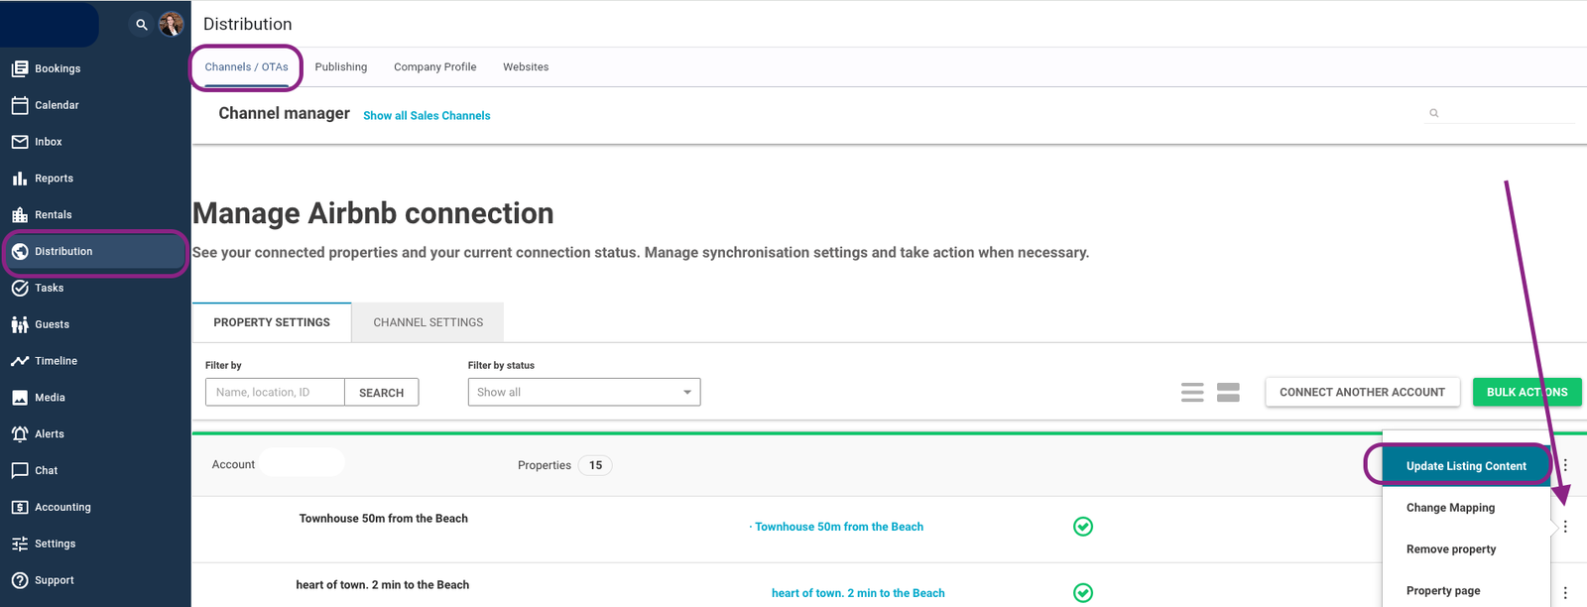Open heart of town. 2 min link
Screen dimensions: 1587x607
858,593
